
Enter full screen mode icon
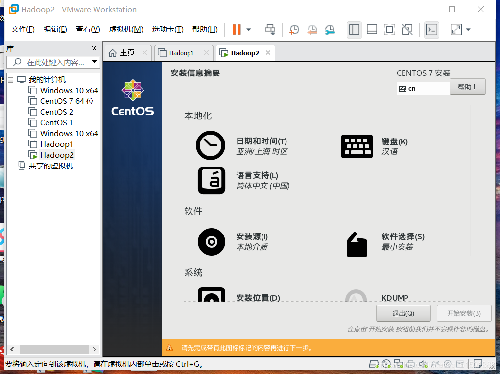(389, 30)
